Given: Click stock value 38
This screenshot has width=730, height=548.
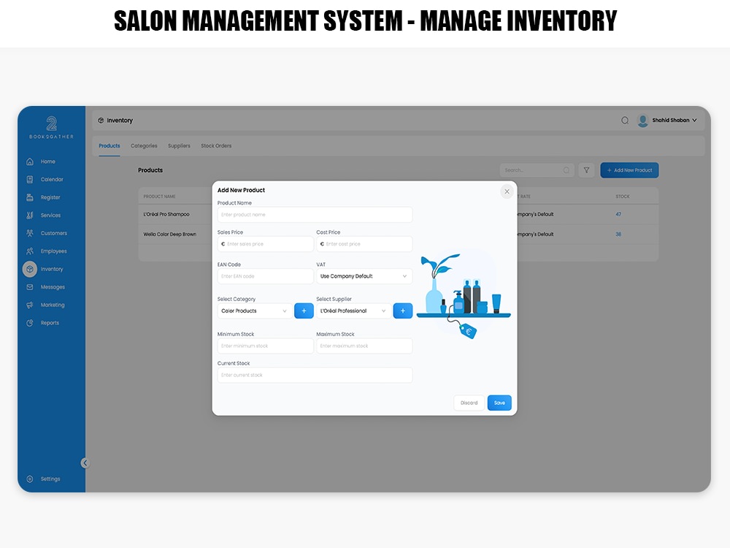Looking at the screenshot, I should pos(618,235).
